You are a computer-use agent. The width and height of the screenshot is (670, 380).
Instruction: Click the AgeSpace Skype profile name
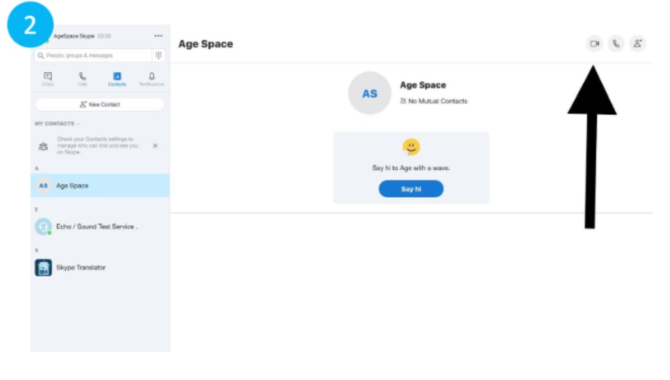tap(74, 36)
